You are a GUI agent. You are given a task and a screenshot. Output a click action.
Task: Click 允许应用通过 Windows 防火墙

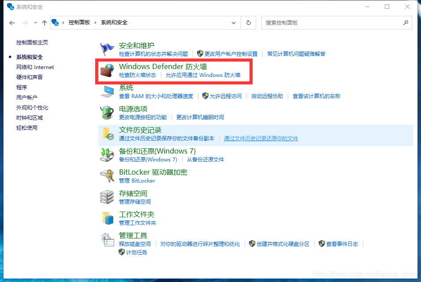[203, 75]
